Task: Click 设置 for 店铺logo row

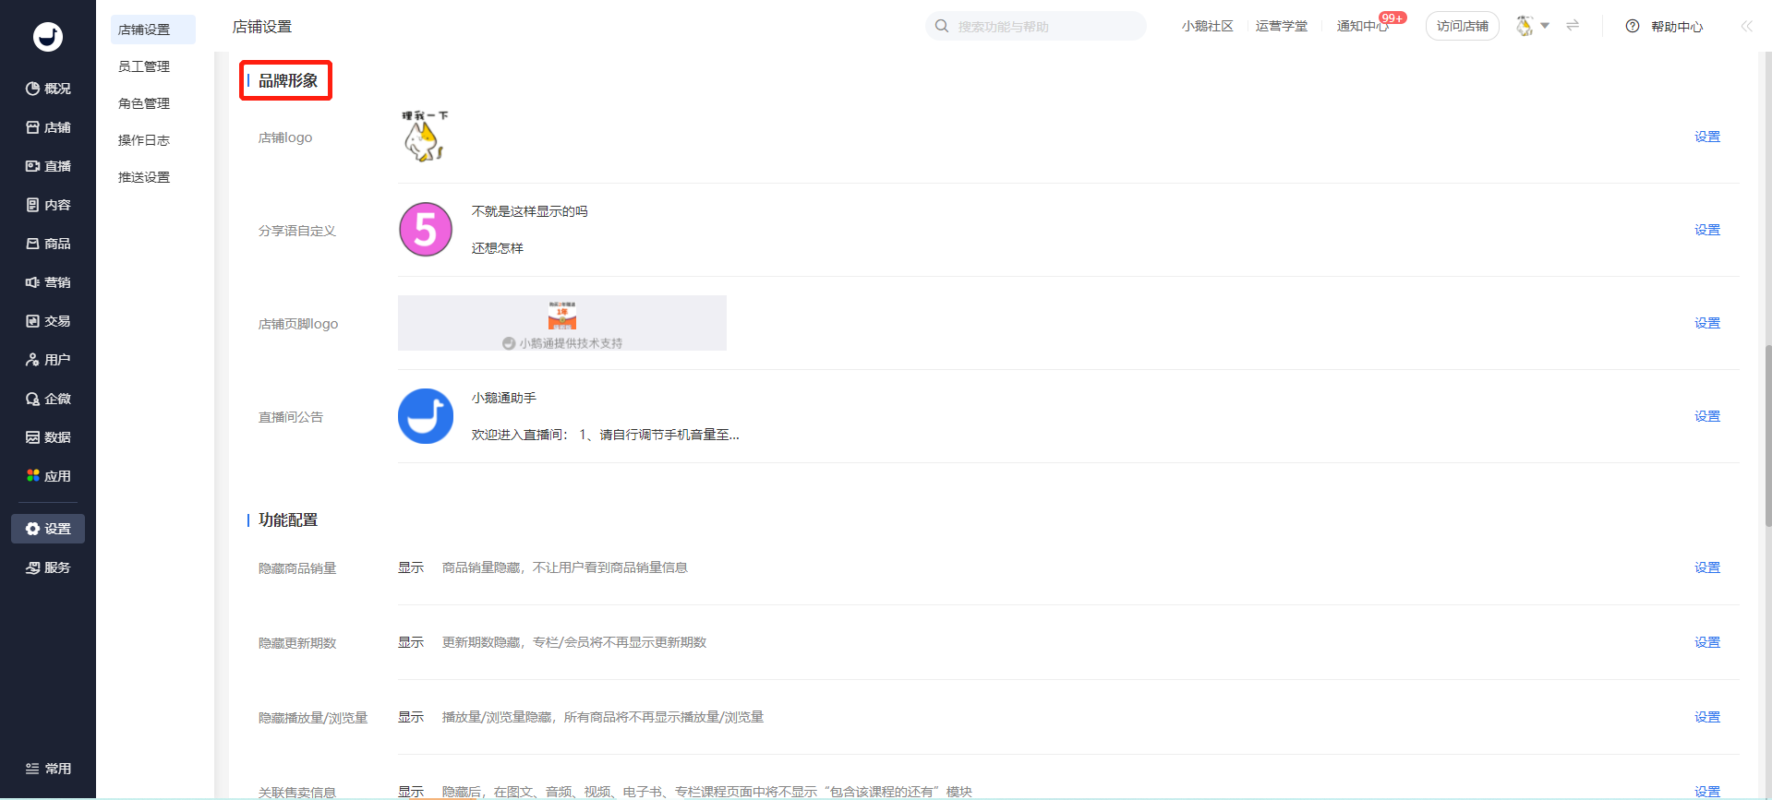Action: (x=1707, y=137)
